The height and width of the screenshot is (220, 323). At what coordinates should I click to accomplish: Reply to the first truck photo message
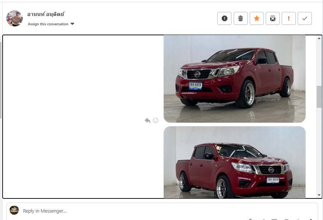(x=147, y=120)
